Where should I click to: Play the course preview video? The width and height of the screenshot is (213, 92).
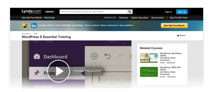pyautogui.click(x=58, y=71)
